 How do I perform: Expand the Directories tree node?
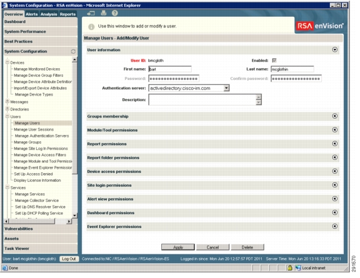pyautogui.click(x=7, y=109)
